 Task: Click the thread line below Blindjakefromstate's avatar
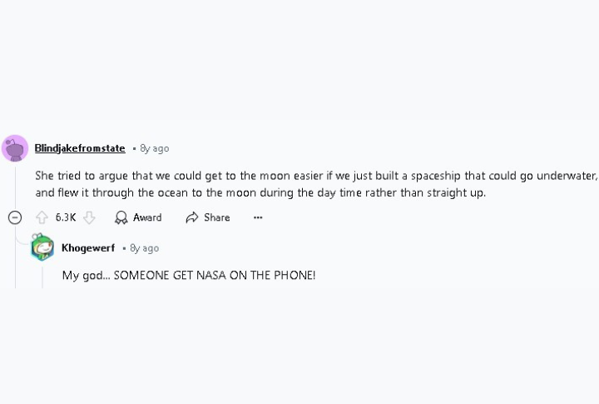[15, 186]
